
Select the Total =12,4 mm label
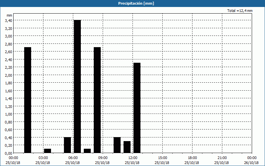[x=240, y=11]
